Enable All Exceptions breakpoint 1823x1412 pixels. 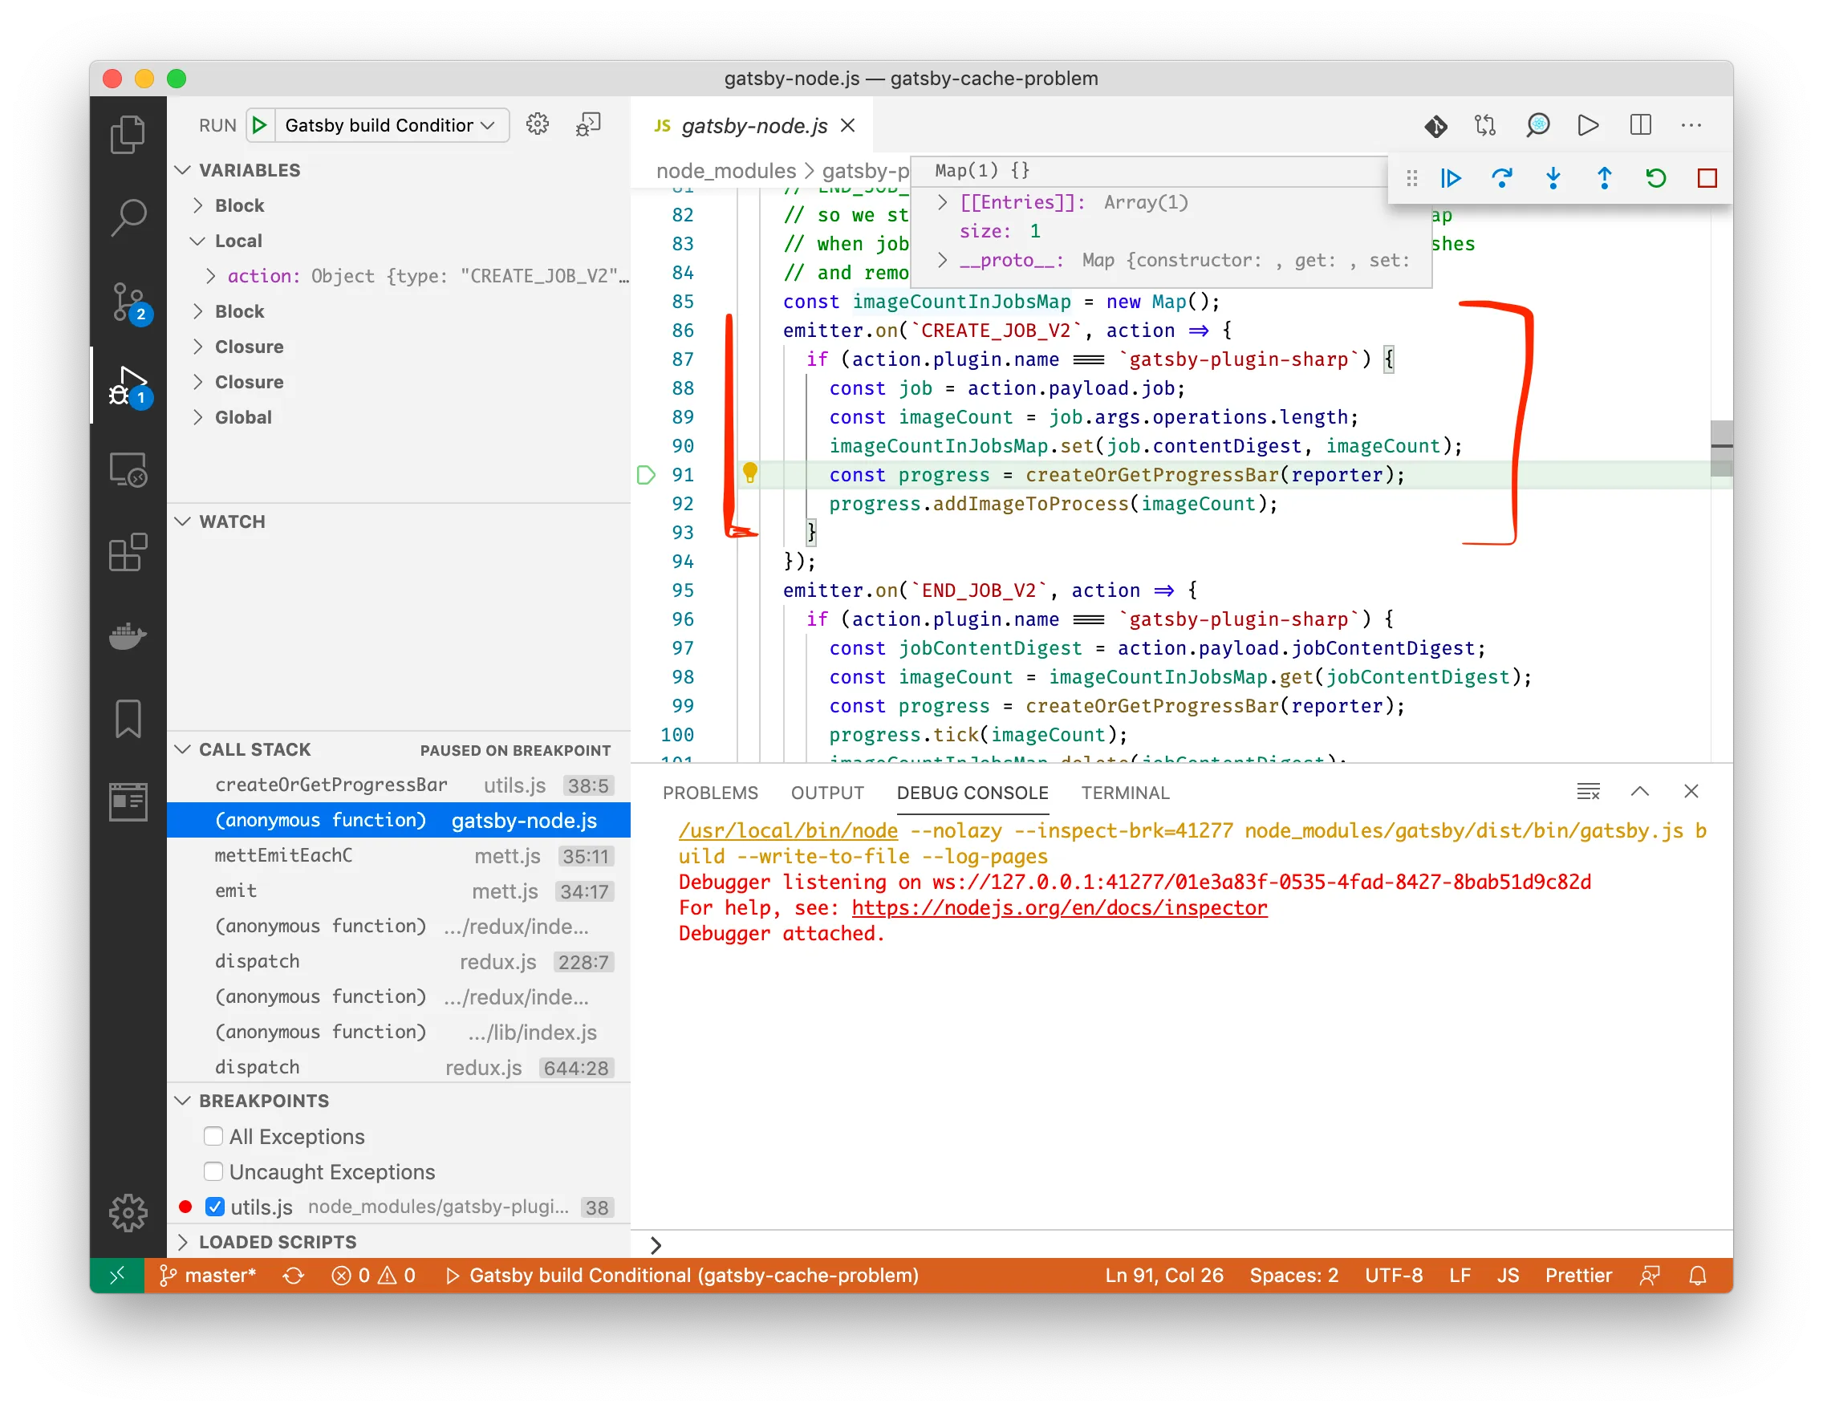[213, 1136]
